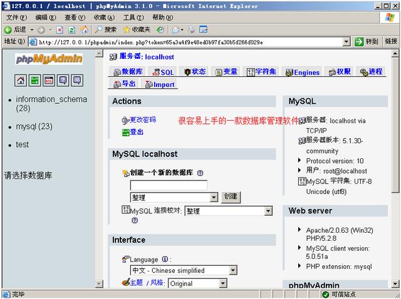
Task: Switch to the Engines tab
Action: [x=303, y=73]
